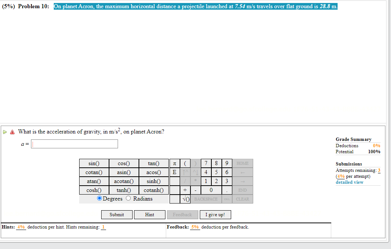The height and width of the screenshot is (249, 391).
Task: Click the multiply asterisk key
Action: (x=196, y=181)
